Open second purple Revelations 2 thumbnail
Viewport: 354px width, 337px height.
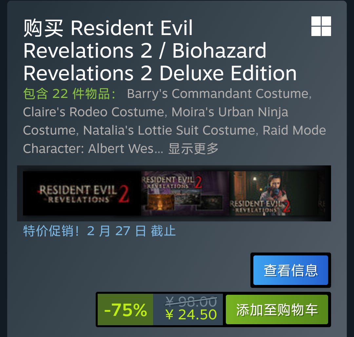(185, 193)
